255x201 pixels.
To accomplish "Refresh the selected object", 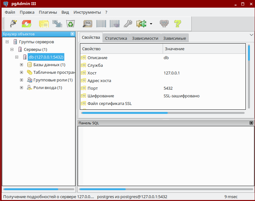I will pyautogui.click(x=26, y=24).
